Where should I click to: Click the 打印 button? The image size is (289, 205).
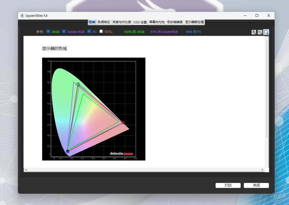click(228, 185)
